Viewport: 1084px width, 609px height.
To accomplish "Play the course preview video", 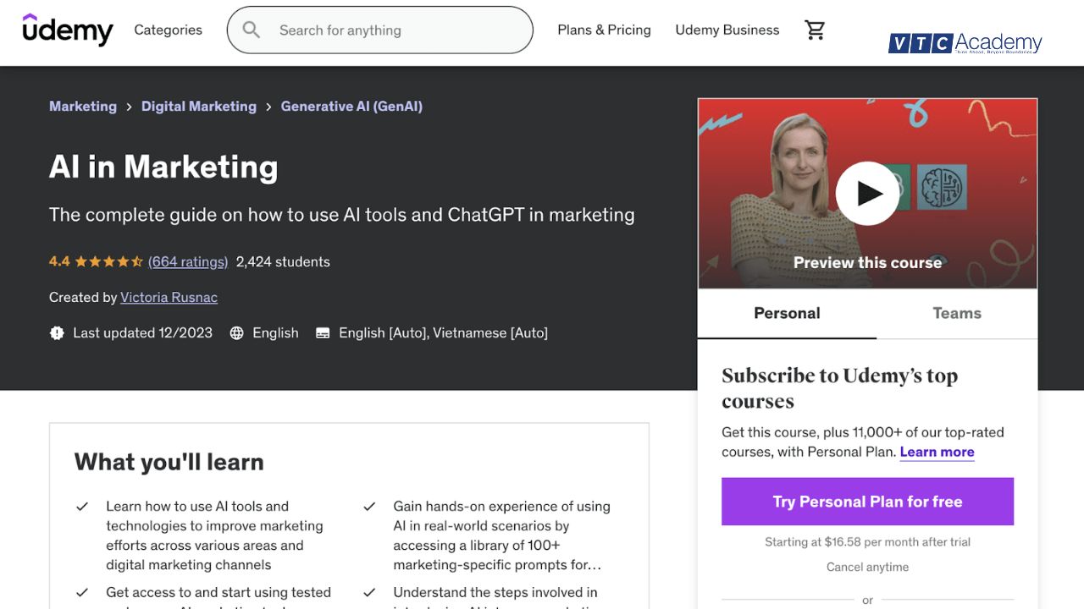I will pyautogui.click(x=867, y=193).
